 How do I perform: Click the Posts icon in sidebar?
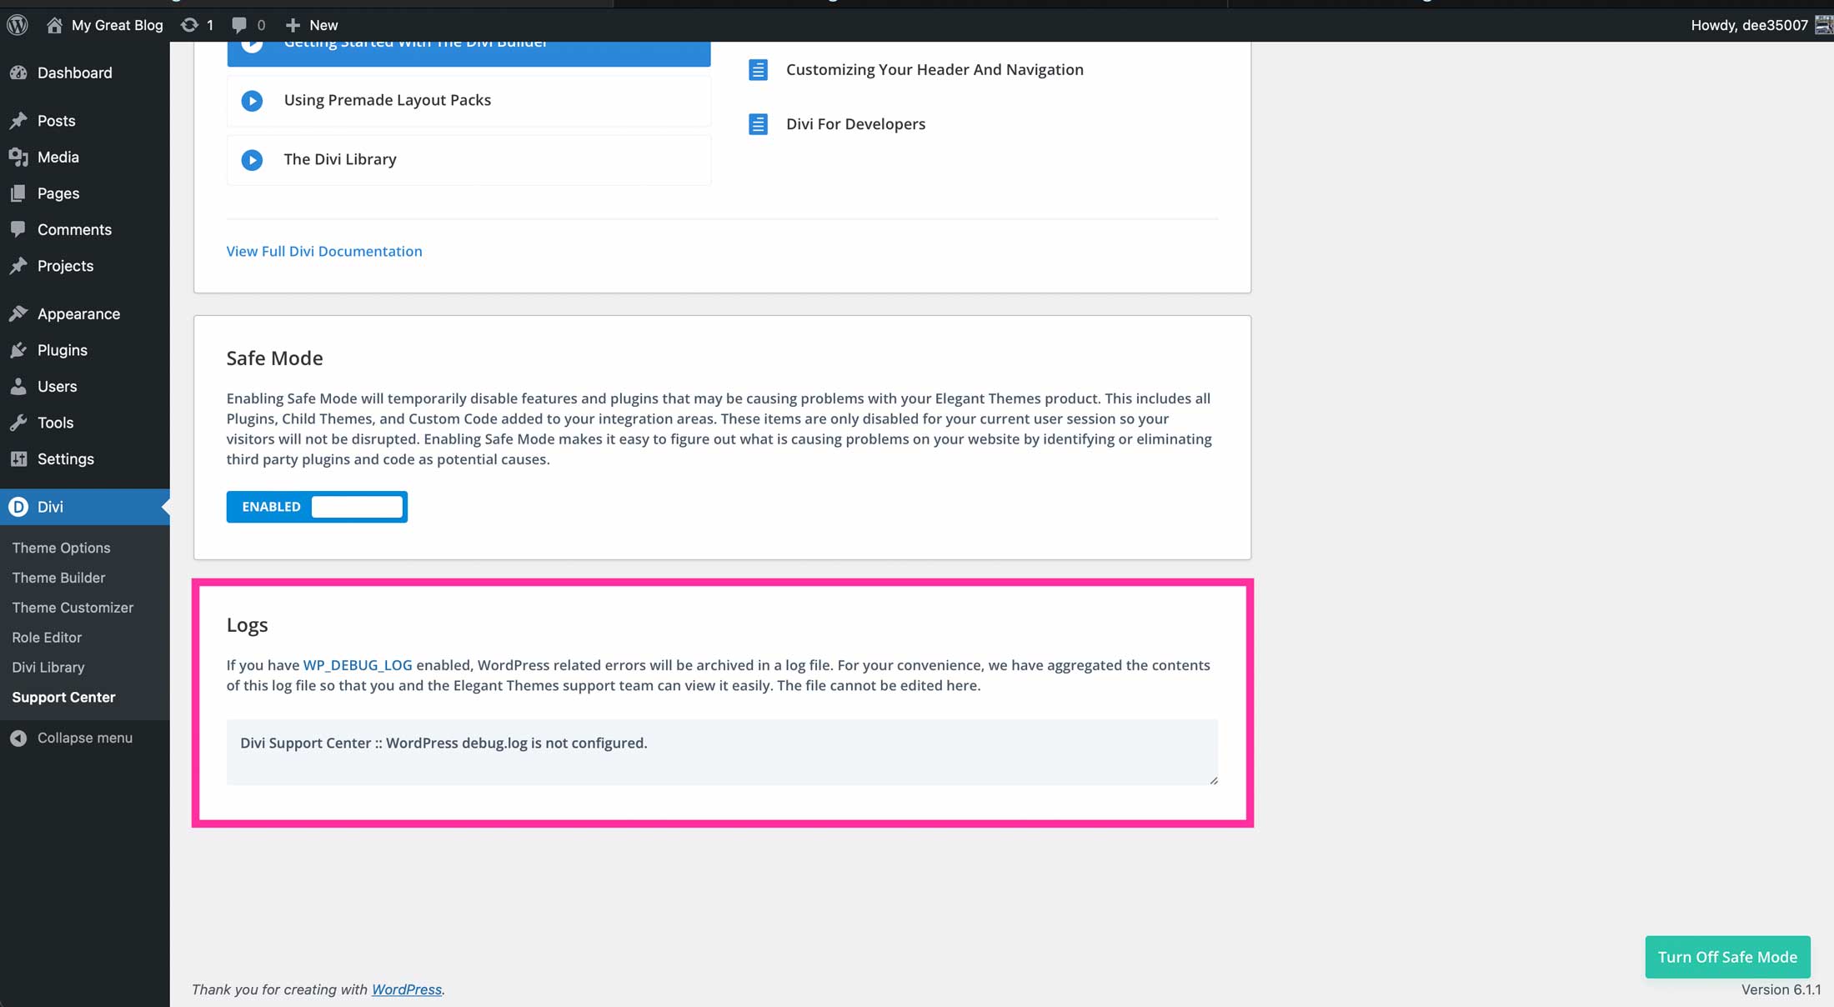(x=18, y=120)
